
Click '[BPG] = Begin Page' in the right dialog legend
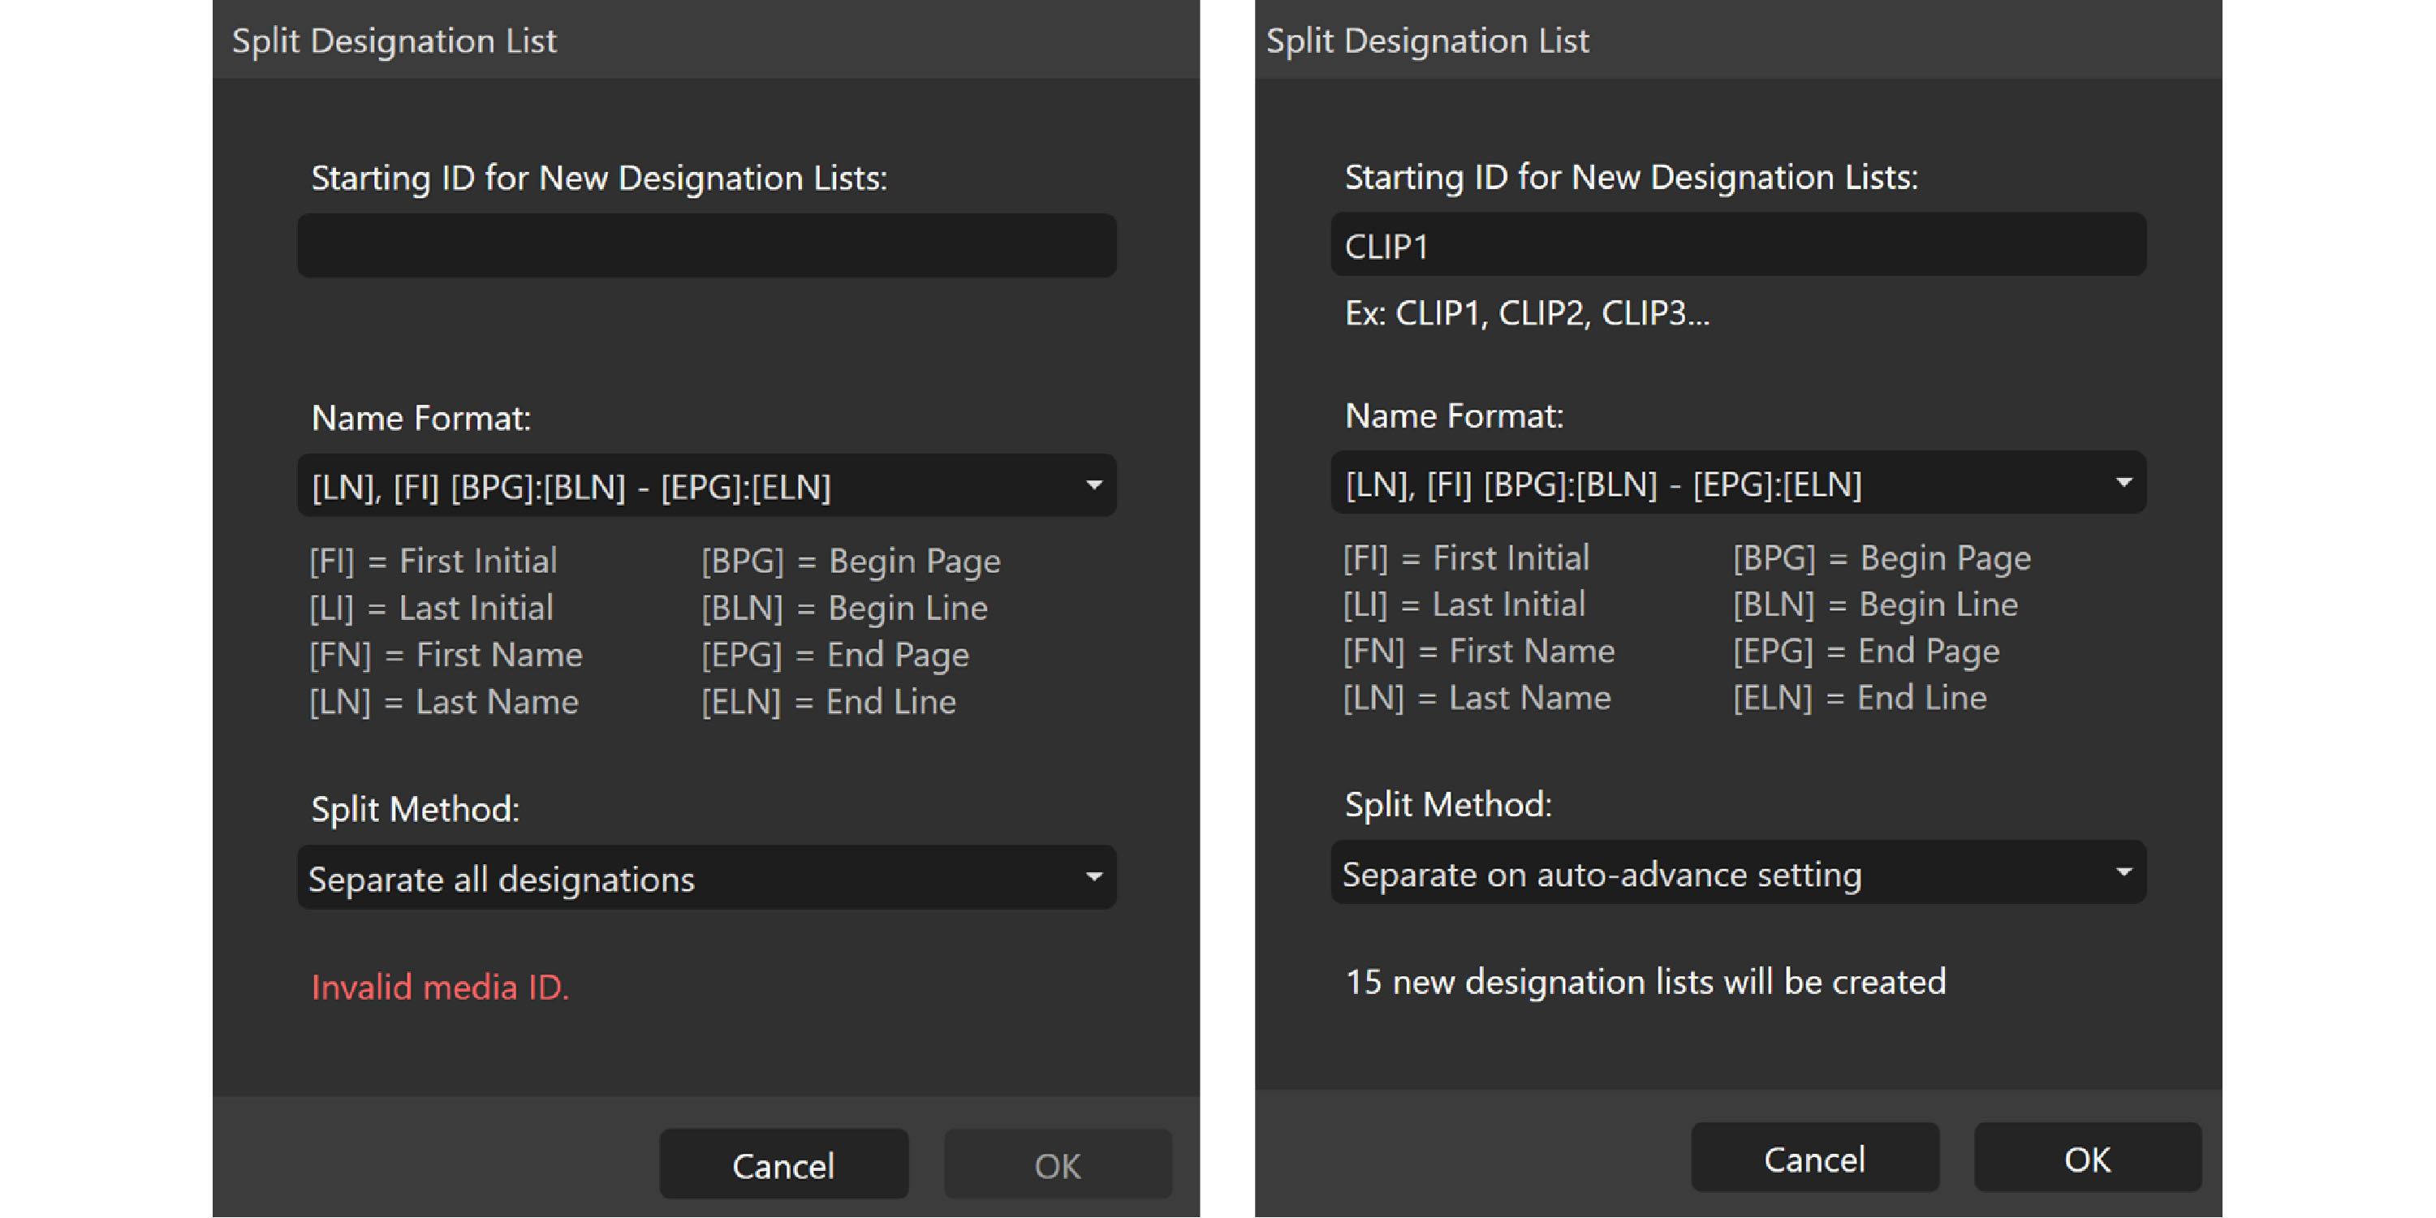1881,558
